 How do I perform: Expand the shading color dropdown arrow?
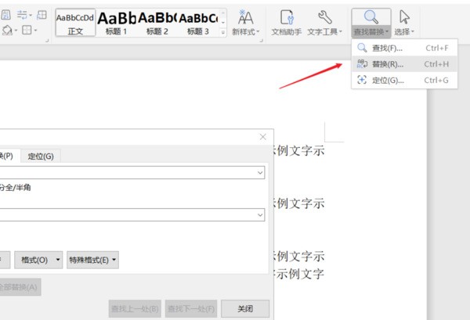pyautogui.click(x=16, y=31)
